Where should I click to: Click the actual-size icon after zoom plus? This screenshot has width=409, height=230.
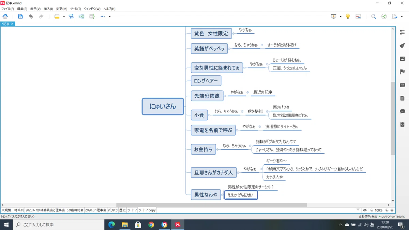click(x=392, y=210)
